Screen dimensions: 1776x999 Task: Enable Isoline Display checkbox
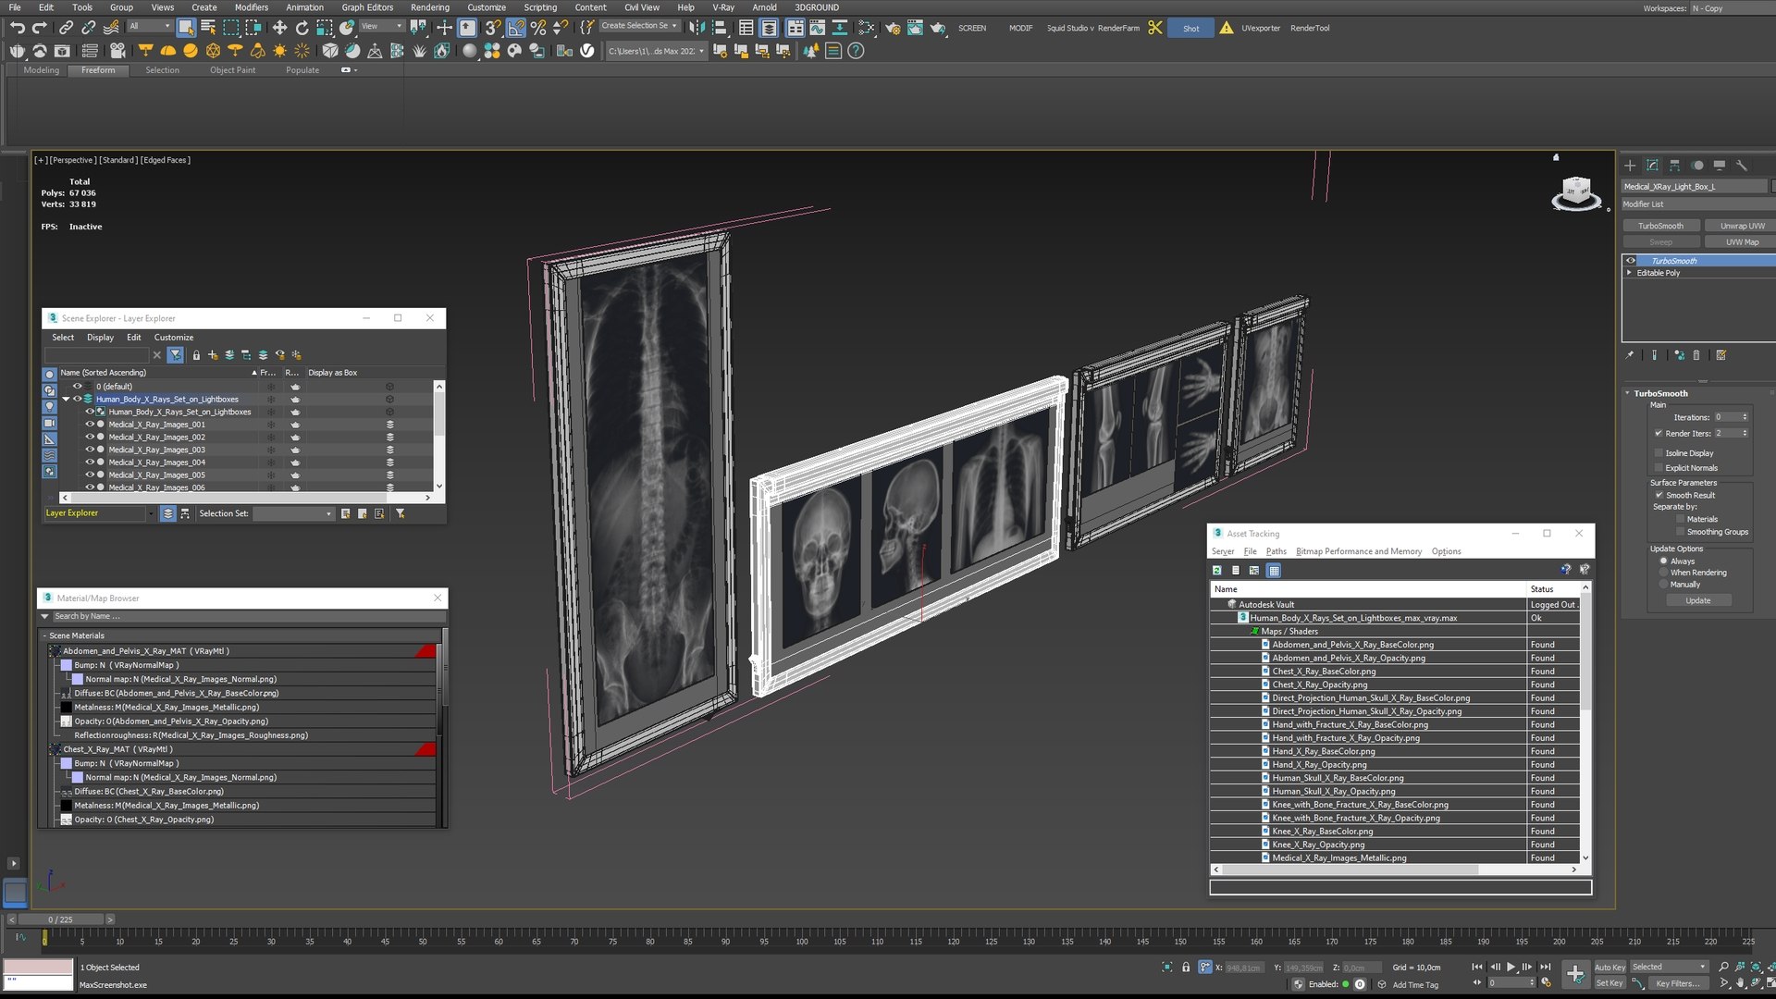(1659, 453)
